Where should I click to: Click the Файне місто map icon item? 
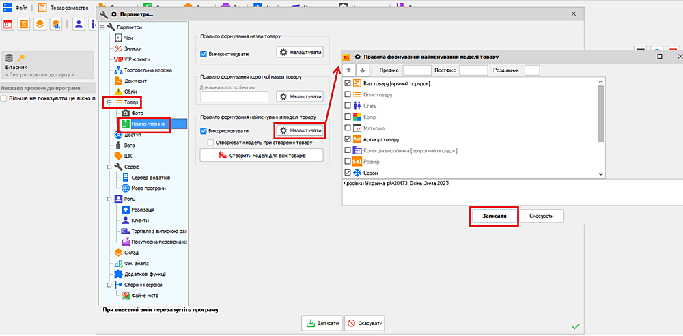[x=139, y=295]
